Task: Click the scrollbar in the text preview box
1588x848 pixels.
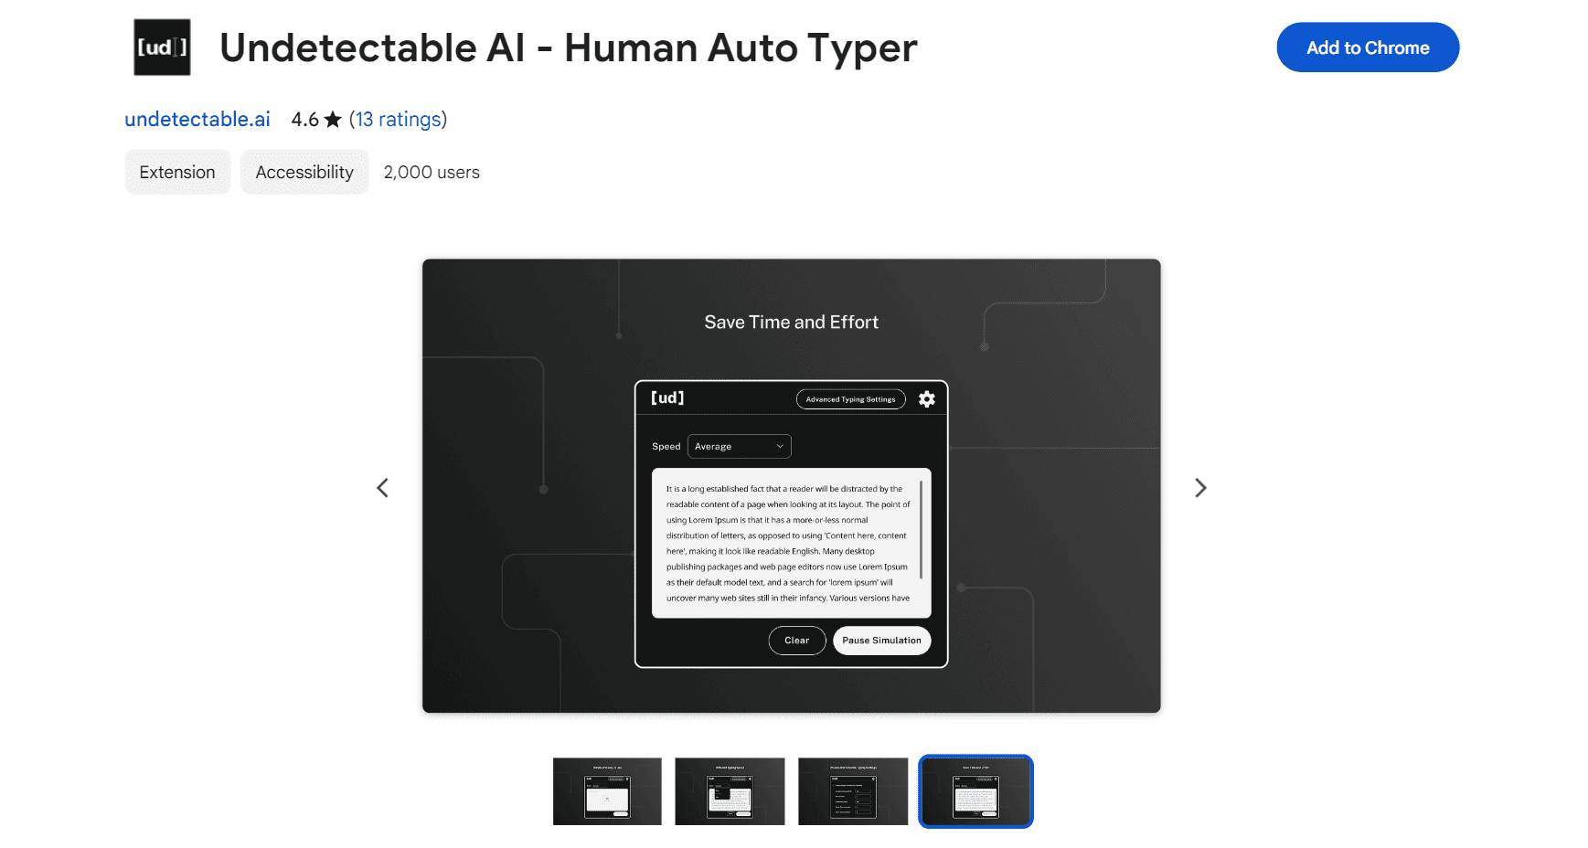Action: pyautogui.click(x=921, y=530)
